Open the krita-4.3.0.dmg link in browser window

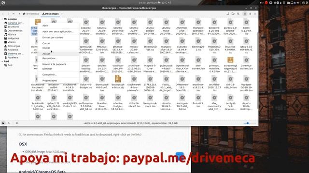(x=56, y=152)
